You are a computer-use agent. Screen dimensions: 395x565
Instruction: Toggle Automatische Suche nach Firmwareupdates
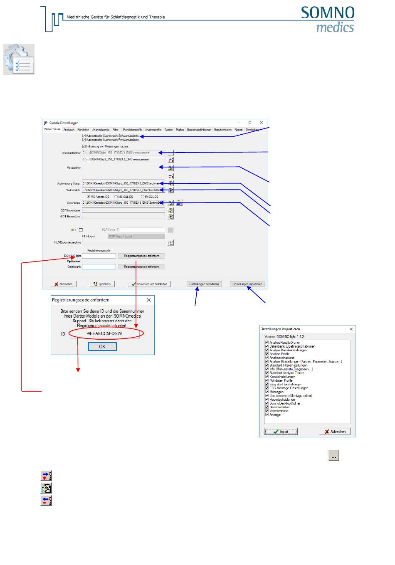84,140
